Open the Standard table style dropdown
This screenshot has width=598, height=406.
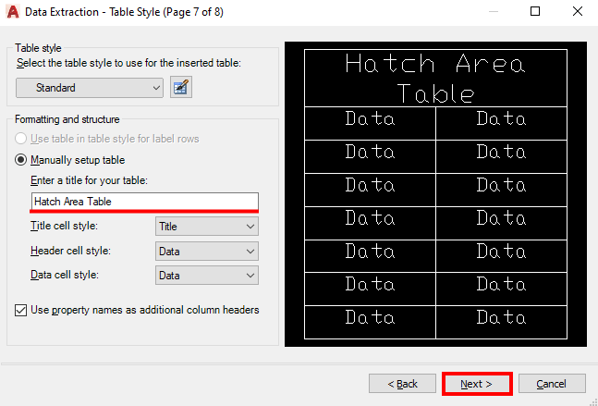click(x=90, y=88)
